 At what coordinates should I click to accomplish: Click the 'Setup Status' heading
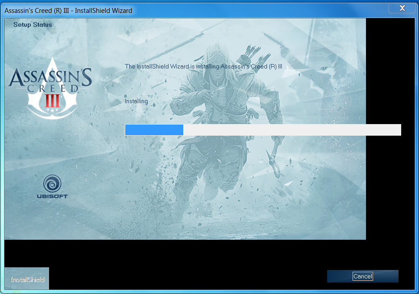pyautogui.click(x=33, y=24)
